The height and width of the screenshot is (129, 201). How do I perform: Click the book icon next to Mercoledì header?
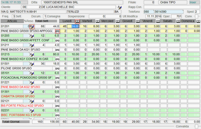(118, 21)
